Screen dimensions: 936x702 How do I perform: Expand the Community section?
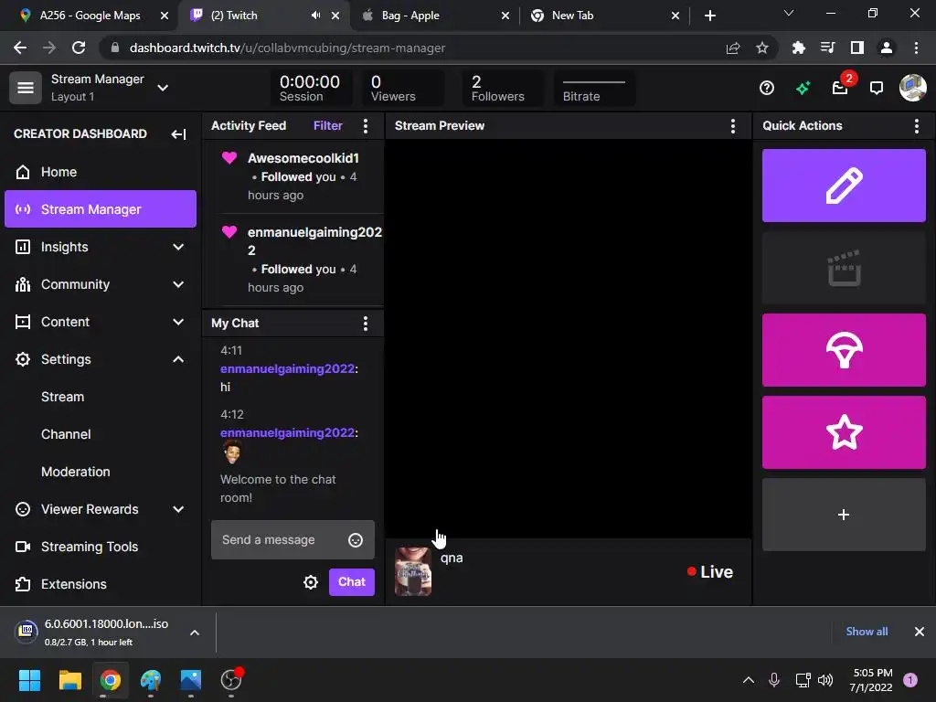[178, 285]
